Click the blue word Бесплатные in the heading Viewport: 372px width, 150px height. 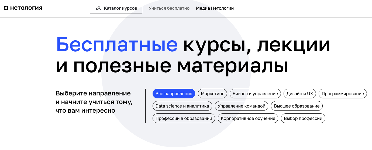click(117, 45)
